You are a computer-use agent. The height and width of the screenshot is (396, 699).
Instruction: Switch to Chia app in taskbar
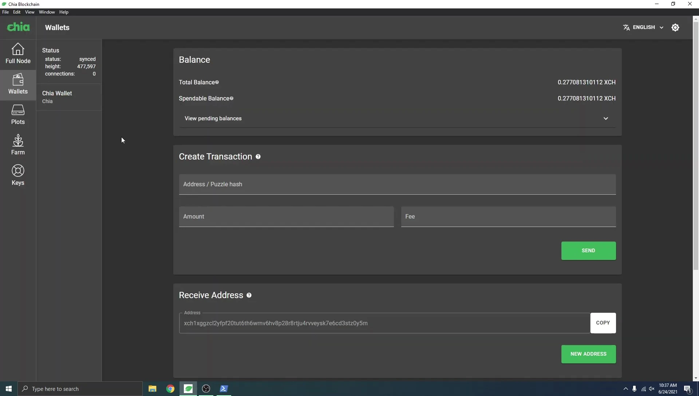pos(188,389)
